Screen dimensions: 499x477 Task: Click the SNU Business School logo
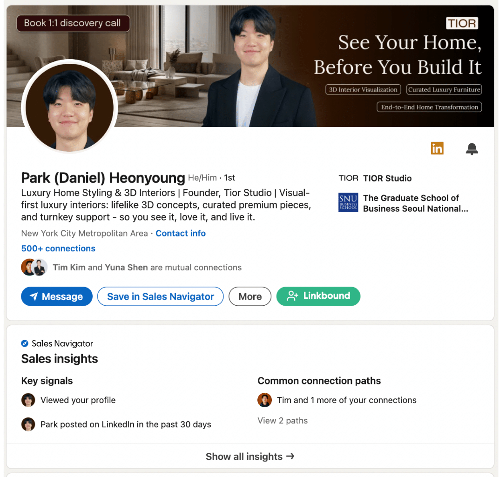point(348,203)
